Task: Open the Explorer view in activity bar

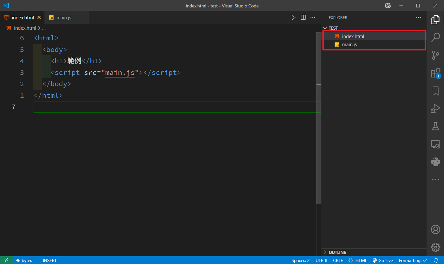Action: pos(435,20)
